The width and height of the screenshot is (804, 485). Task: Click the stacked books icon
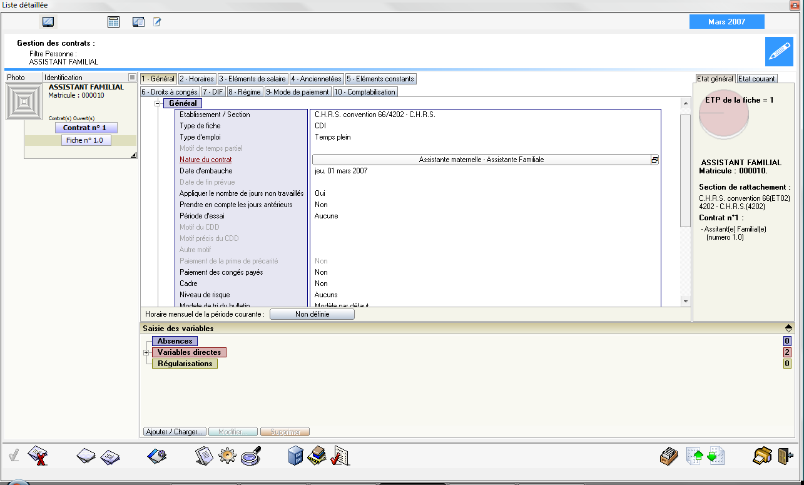317,456
